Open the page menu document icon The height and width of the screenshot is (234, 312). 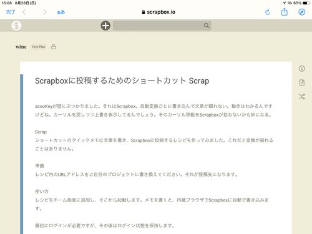tap(302, 82)
